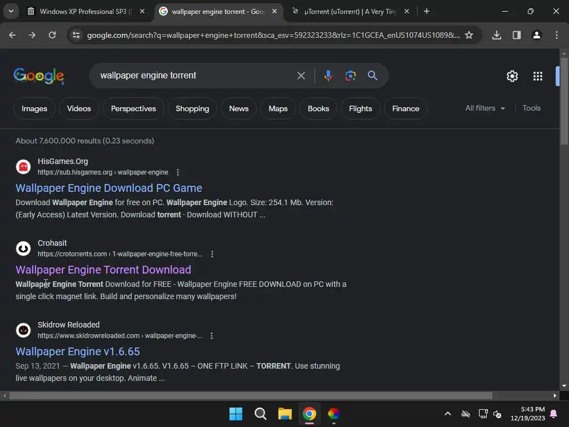Screen dimensions: 569x427
Task: Open the clock and date in the taskbar
Action: point(527,414)
